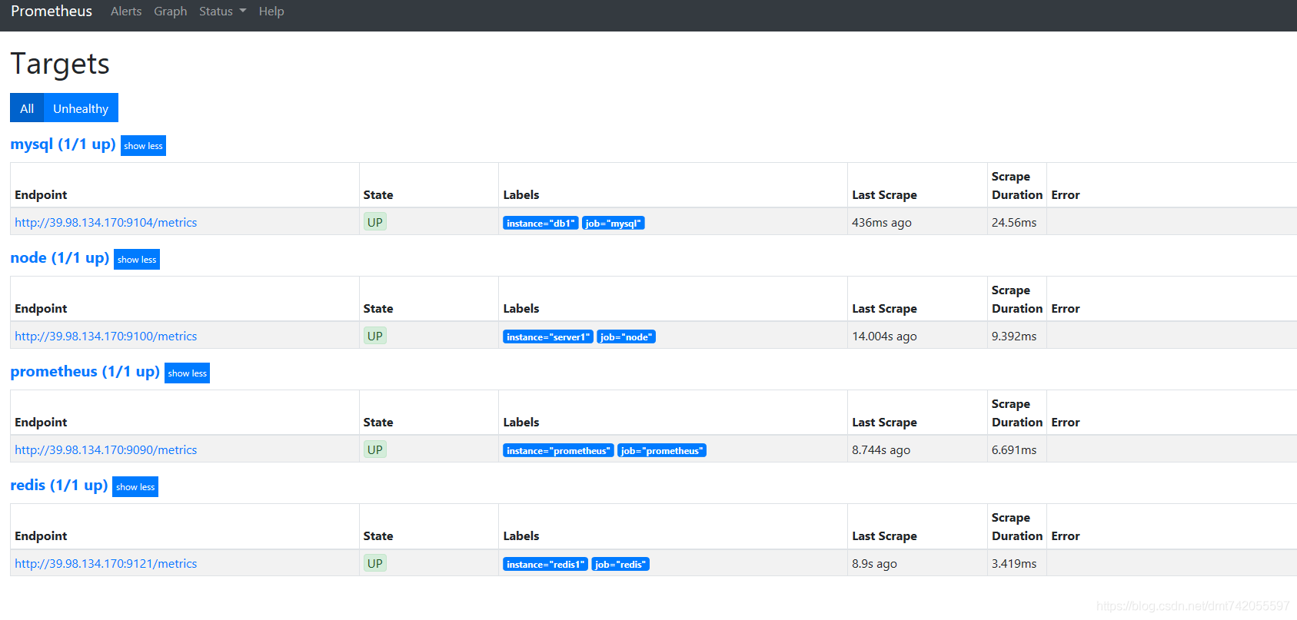1297x620 pixels.
Task: Collapse the prometheus group with show less
Action: (x=187, y=373)
